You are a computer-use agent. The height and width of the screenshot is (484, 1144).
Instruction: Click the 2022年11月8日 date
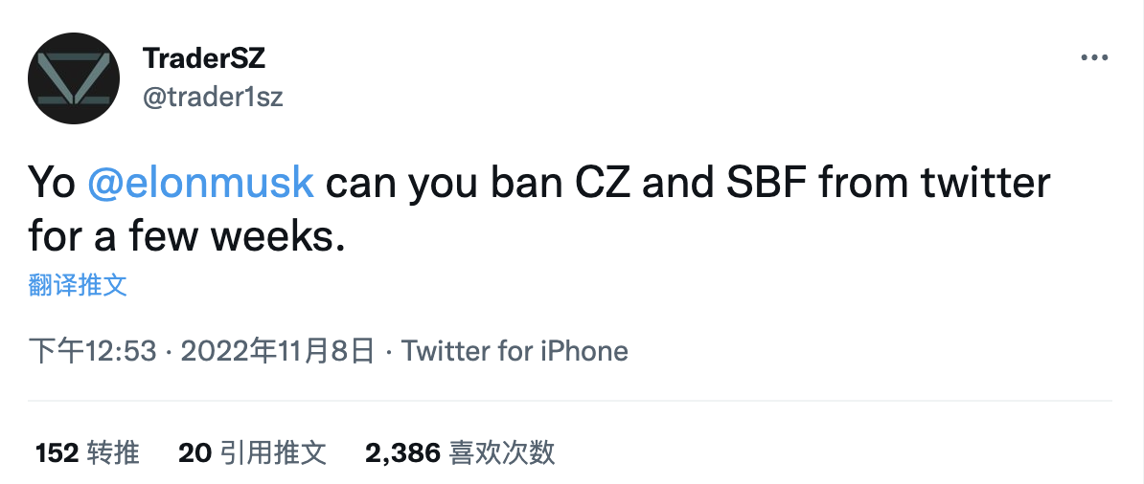point(277,351)
